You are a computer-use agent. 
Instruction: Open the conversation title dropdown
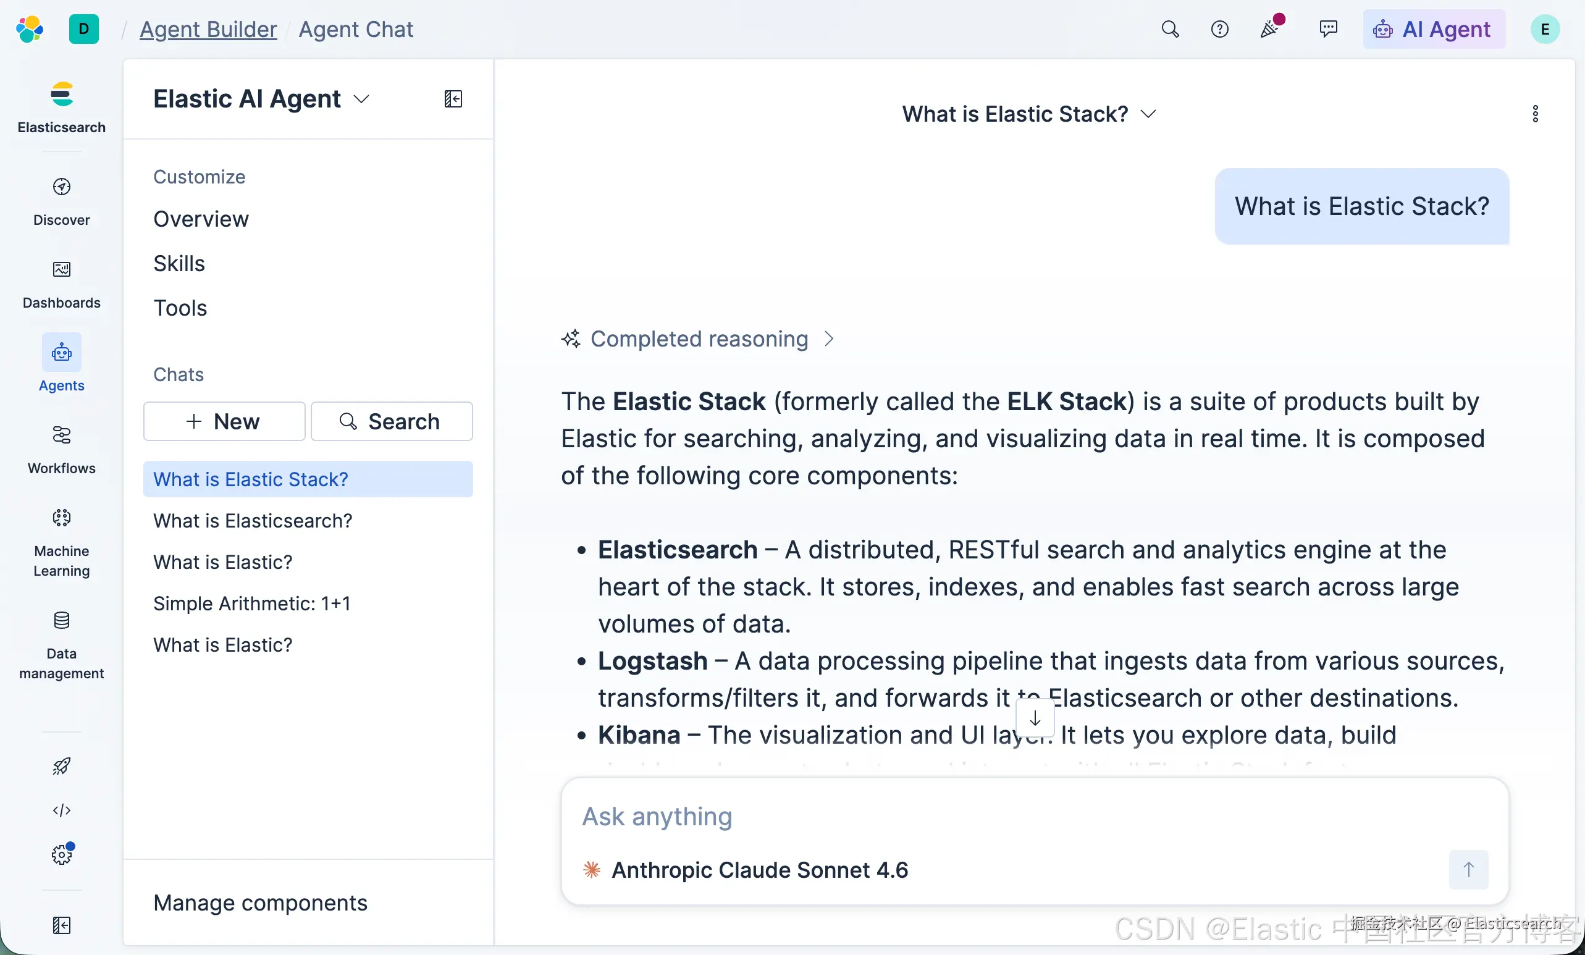pyautogui.click(x=1029, y=114)
